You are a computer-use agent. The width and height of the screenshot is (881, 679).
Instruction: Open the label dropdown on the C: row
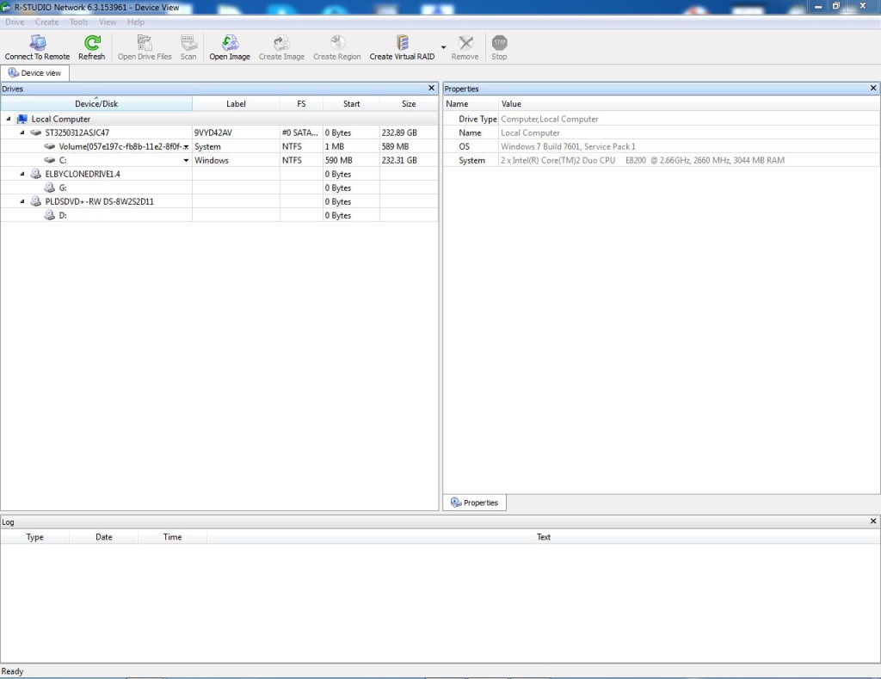click(186, 160)
